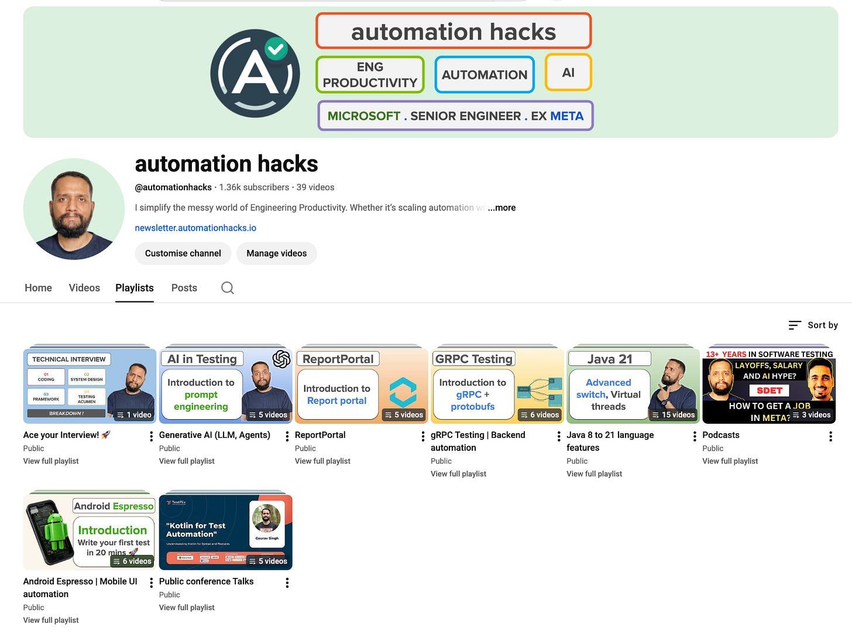
Task: Open Android Espresso playlist thumbnail
Action: tap(90, 532)
